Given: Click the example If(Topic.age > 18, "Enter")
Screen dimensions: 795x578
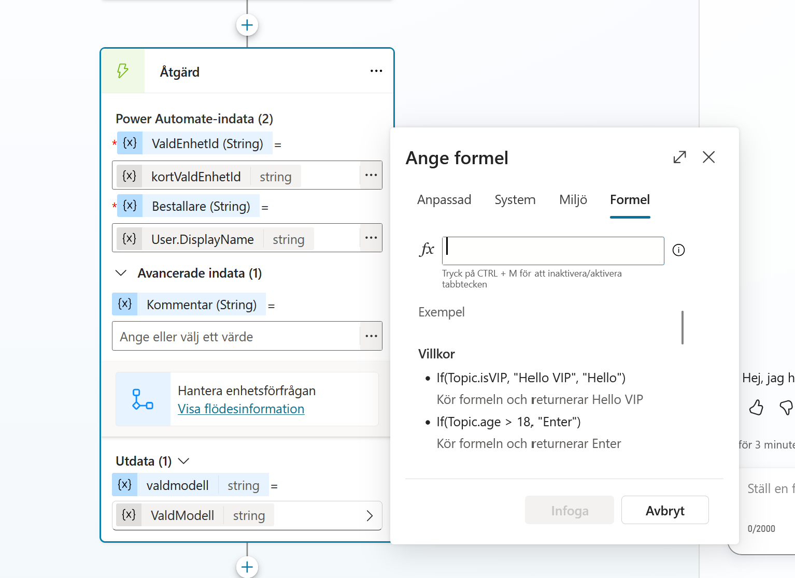Looking at the screenshot, I should (x=508, y=422).
